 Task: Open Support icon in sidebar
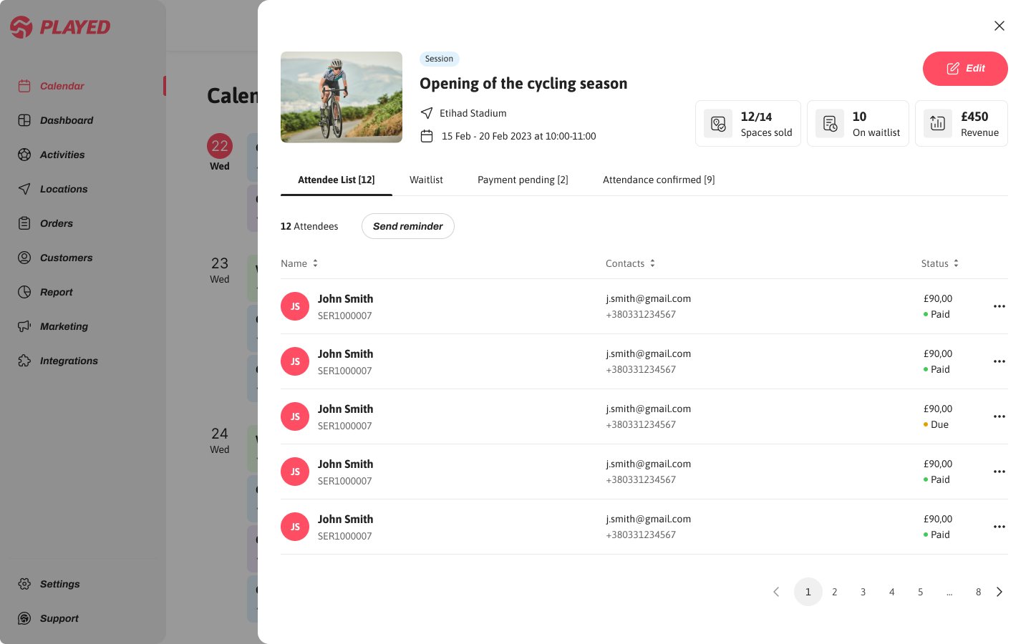[x=24, y=618]
